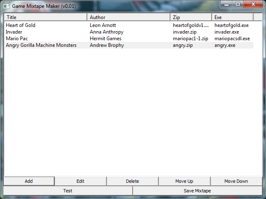Image resolution: width=266 pixels, height=199 pixels.
Task: Click the Game Mixtape Maker window icon
Action: coord(7,6)
